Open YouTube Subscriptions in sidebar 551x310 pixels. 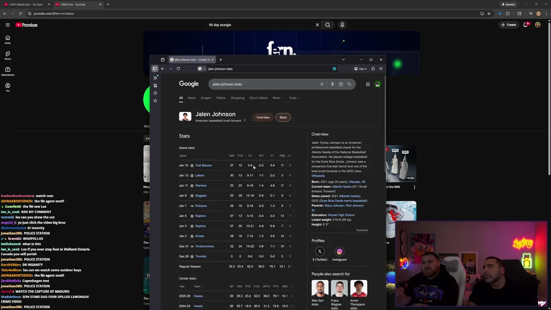7,71
